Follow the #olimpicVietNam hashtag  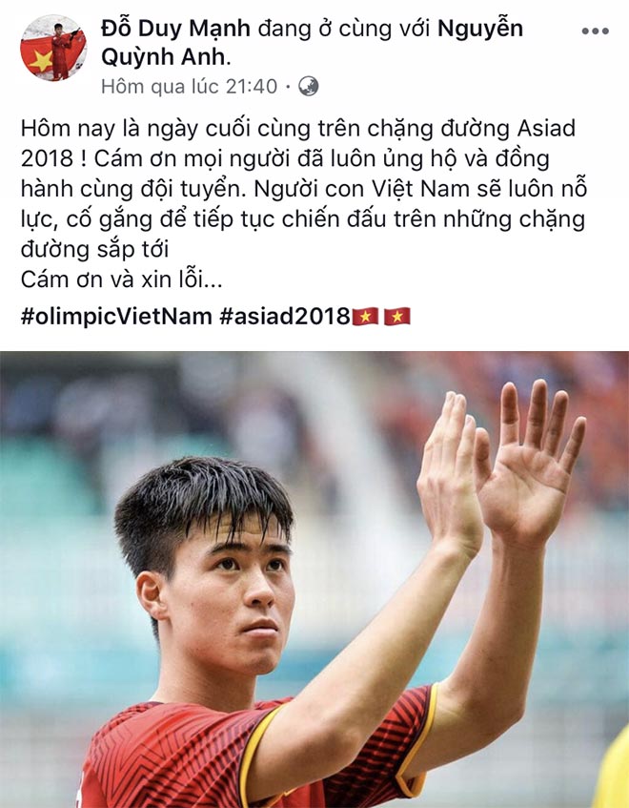[x=116, y=316]
